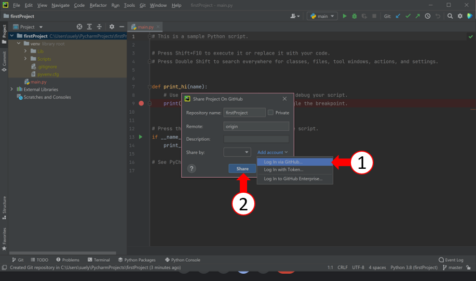Open the Git menu
The height and width of the screenshot is (281, 476).
[142, 5]
